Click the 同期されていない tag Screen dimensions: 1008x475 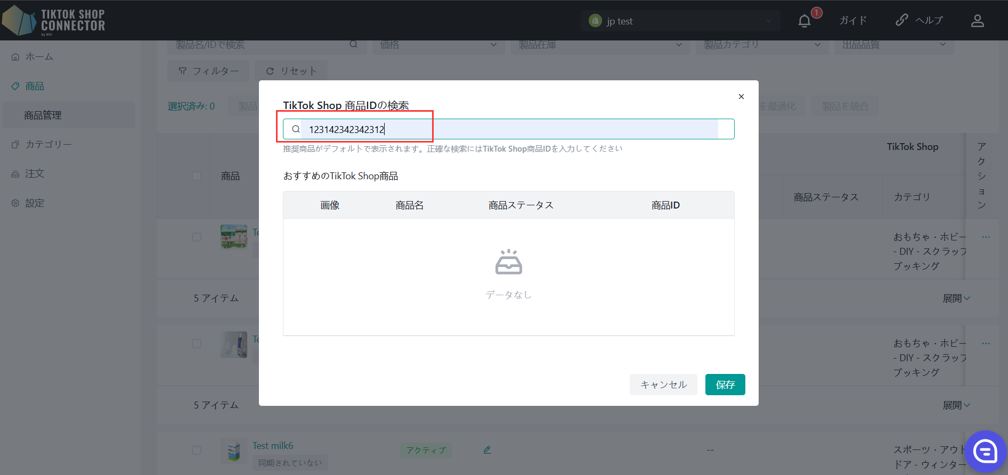(290, 463)
